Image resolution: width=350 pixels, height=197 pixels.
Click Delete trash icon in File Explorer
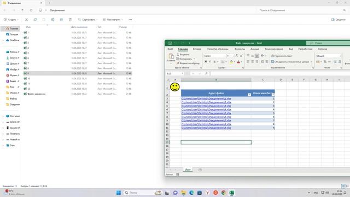click(70, 20)
